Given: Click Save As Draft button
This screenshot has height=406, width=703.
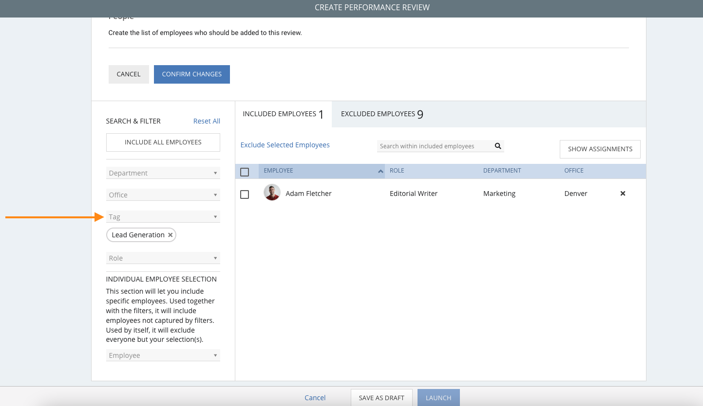Looking at the screenshot, I should (x=381, y=398).
